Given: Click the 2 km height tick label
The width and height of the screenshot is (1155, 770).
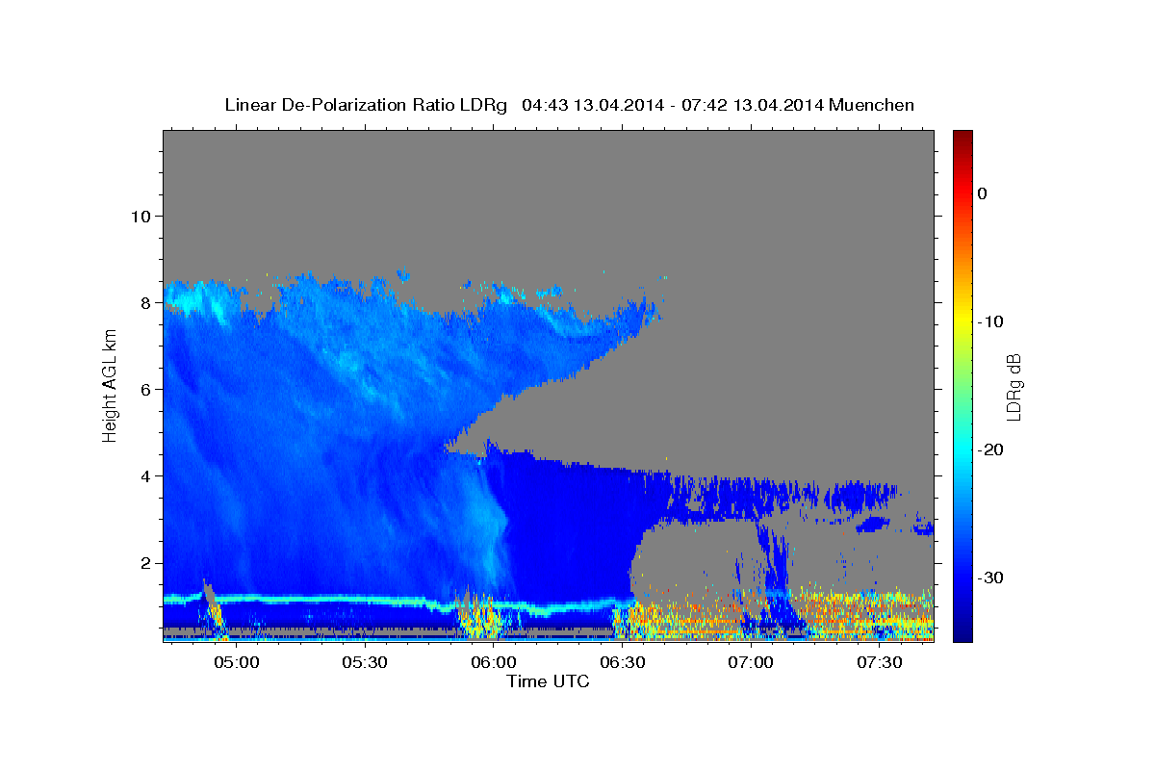Looking at the screenshot, I should (143, 562).
